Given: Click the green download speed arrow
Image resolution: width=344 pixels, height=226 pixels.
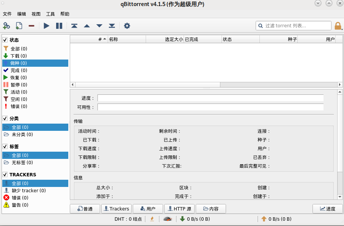Looking at the screenshot, I should (182, 219).
